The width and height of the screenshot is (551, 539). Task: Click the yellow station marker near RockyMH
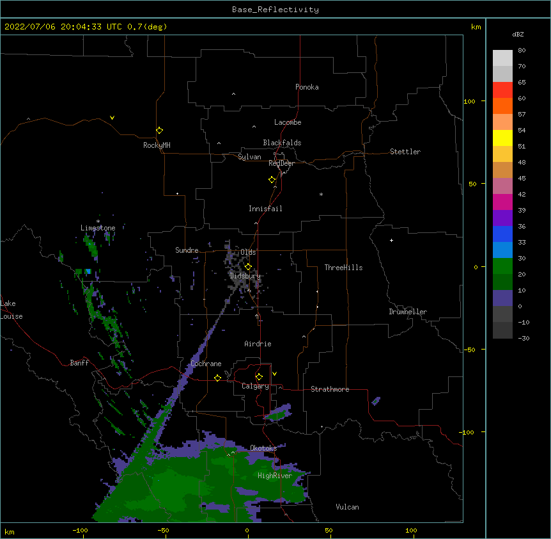pyautogui.click(x=160, y=131)
